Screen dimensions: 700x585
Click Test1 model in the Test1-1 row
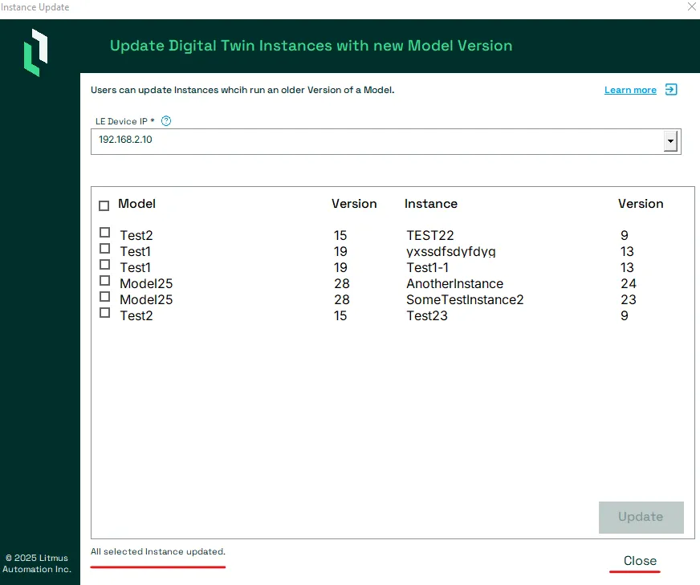(x=136, y=267)
